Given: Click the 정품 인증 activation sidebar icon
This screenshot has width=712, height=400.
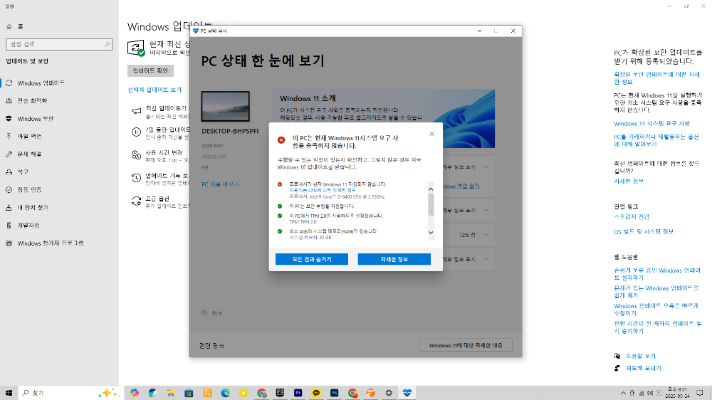Looking at the screenshot, I should point(9,190).
